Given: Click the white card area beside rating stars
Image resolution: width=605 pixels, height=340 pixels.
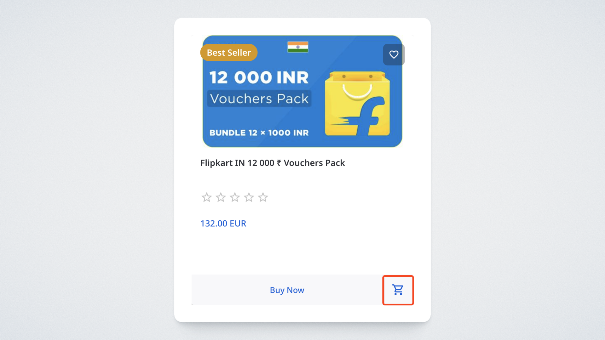Looking at the screenshot, I should (340, 197).
